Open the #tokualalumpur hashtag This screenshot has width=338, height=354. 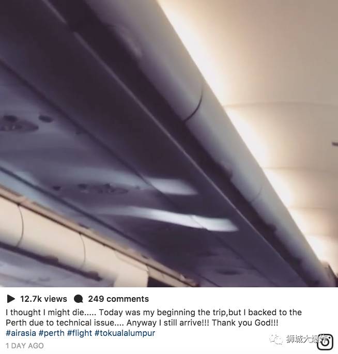click(125, 333)
